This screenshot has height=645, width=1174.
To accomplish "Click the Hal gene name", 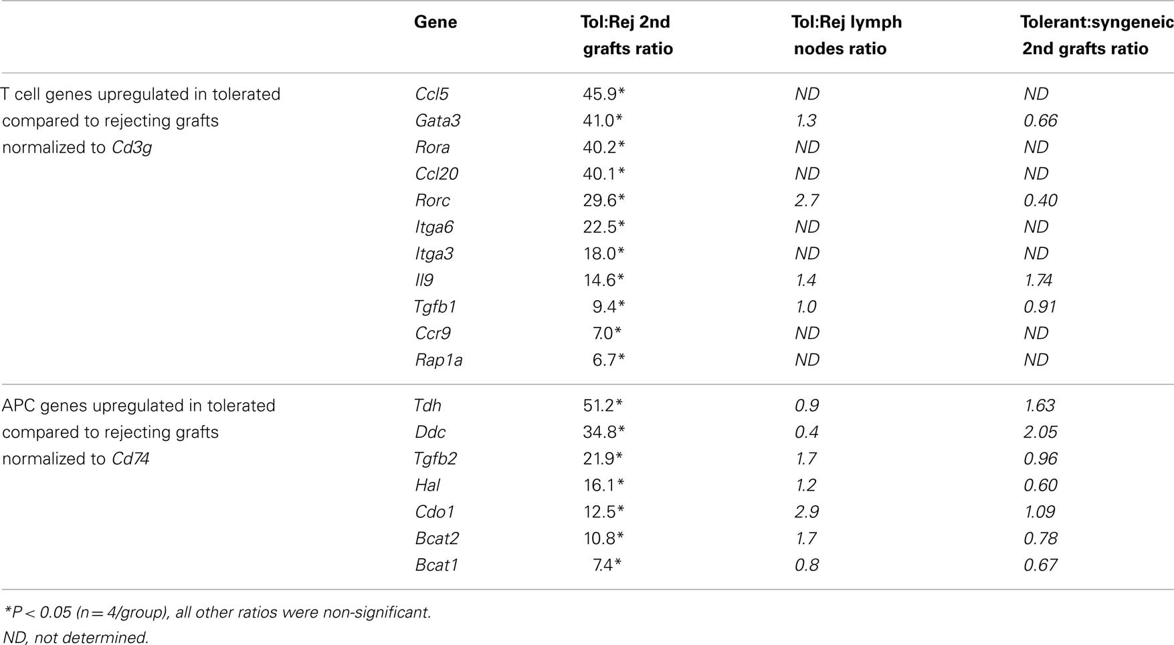I will 427,485.
